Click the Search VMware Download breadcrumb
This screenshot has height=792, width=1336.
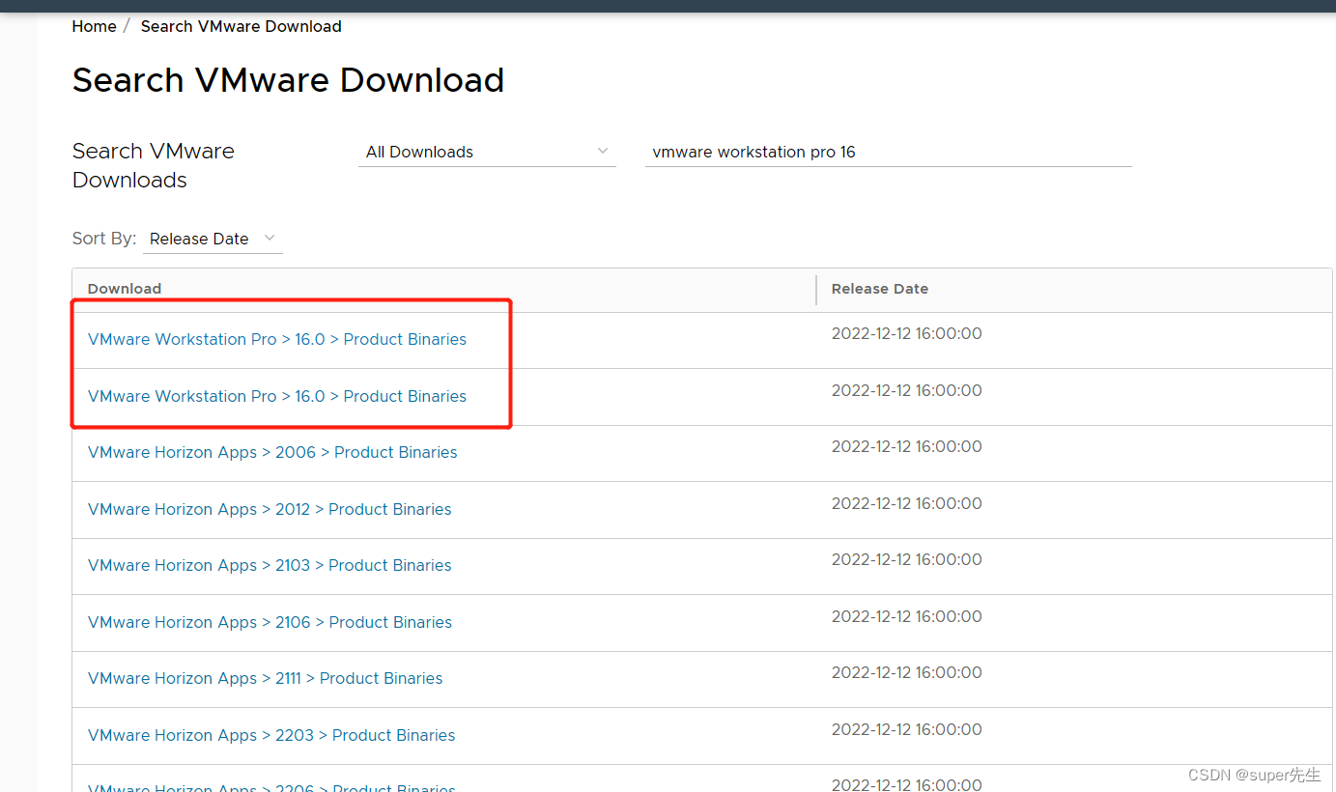pyautogui.click(x=241, y=26)
